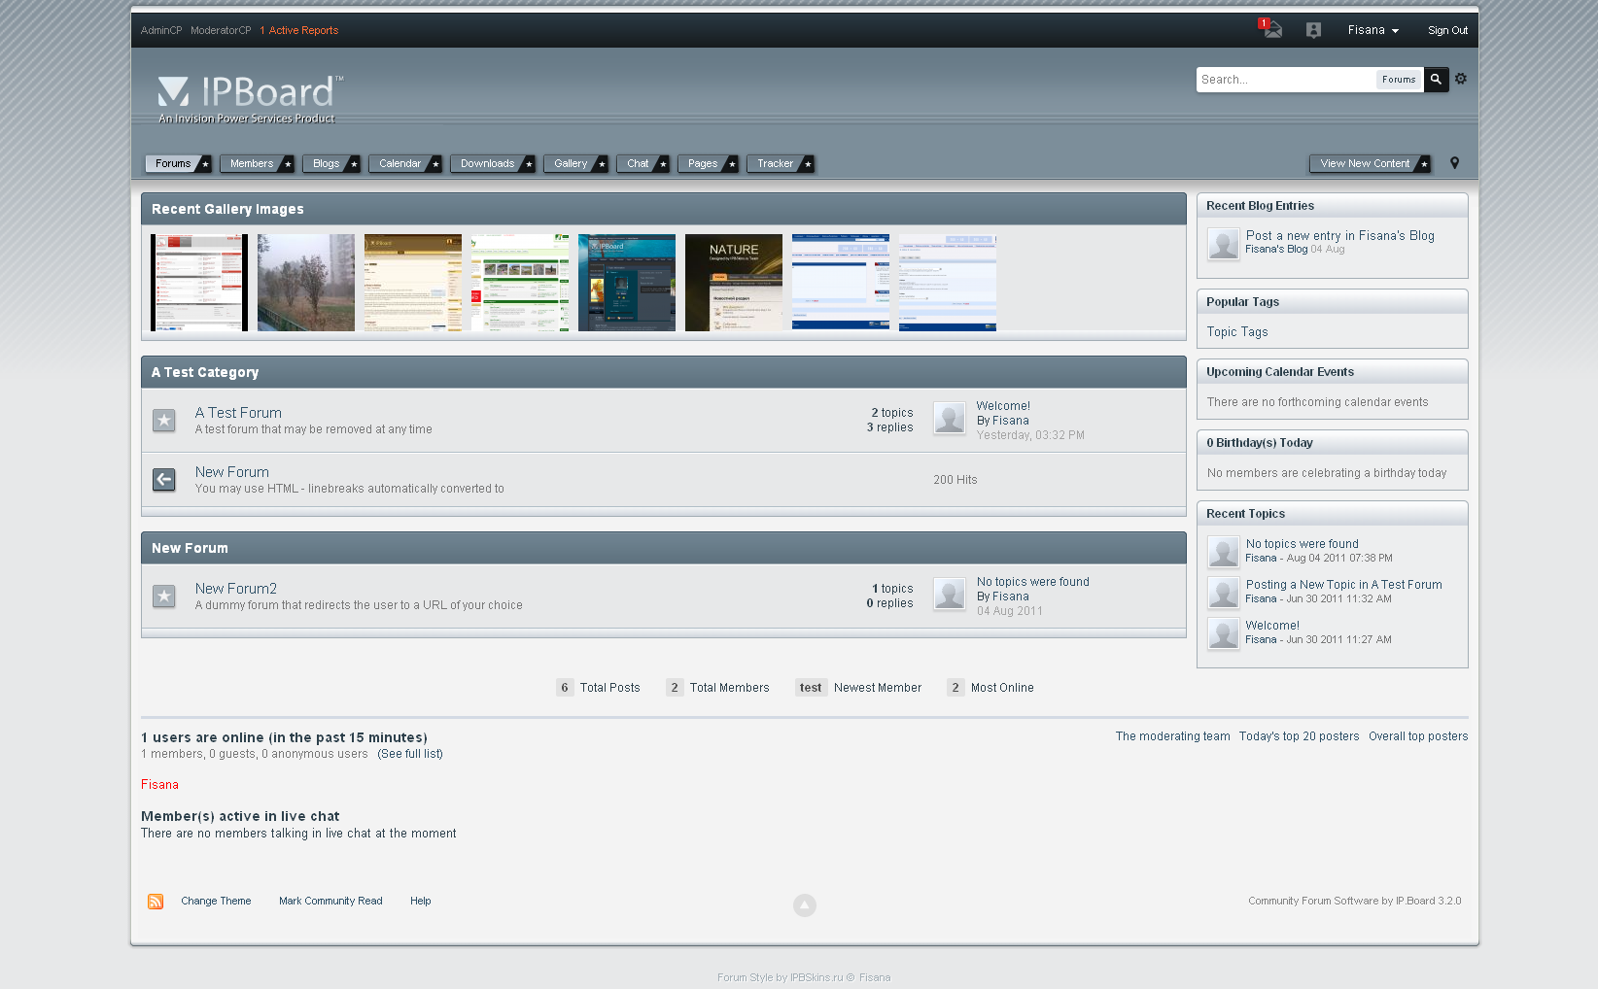The image size is (1598, 989).
Task: Click the star icon beside A Test Forum
Action: 164,421
